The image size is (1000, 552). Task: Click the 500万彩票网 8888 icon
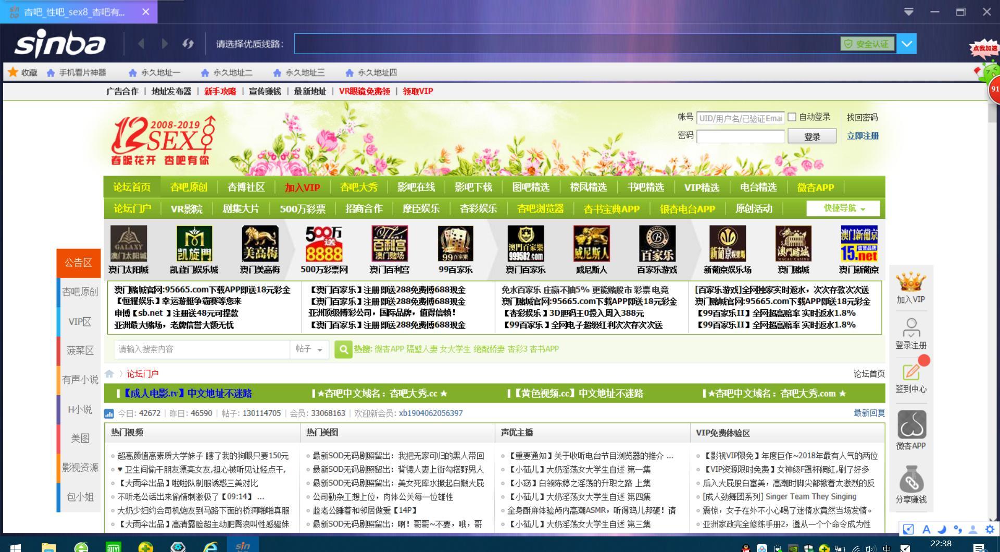tap(324, 244)
